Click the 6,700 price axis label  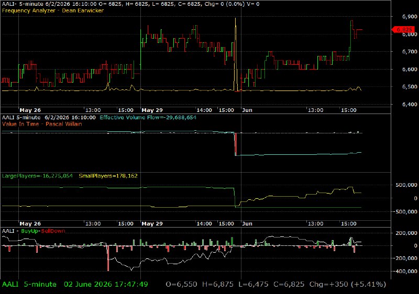click(x=410, y=52)
